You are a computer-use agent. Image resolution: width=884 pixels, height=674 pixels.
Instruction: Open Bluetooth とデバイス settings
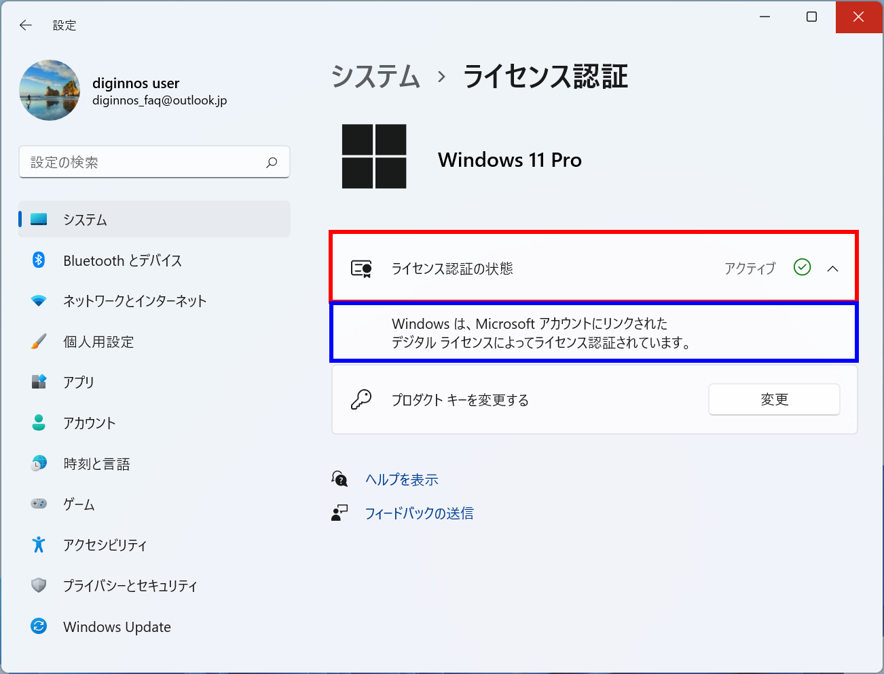click(155, 260)
